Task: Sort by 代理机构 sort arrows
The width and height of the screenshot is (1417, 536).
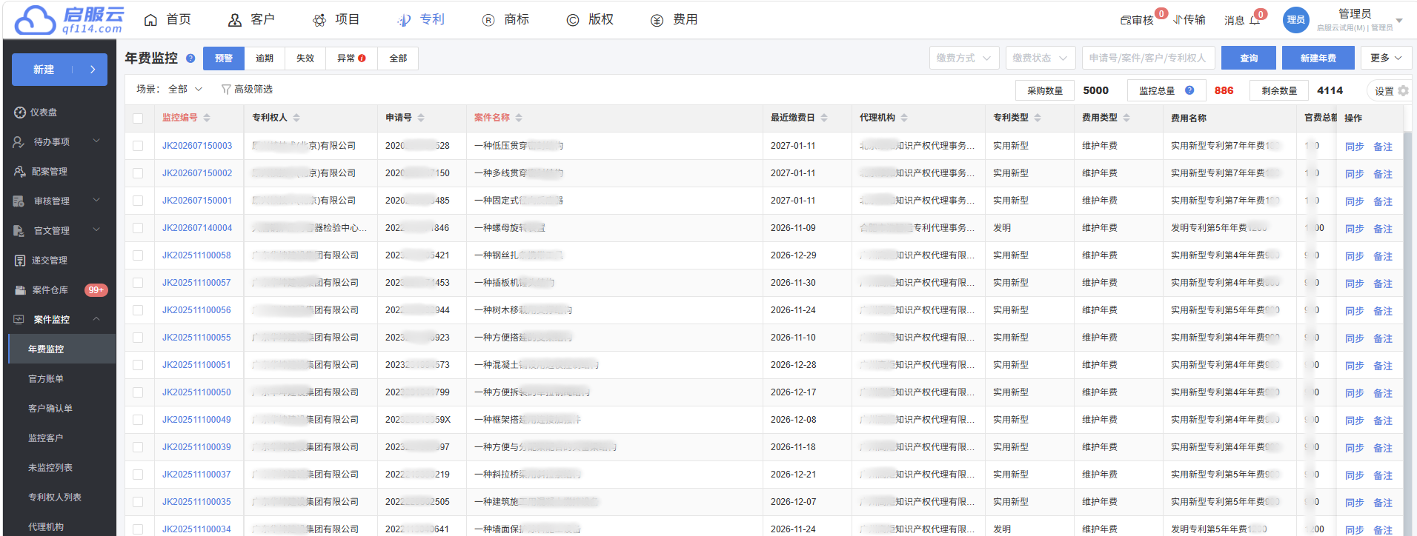Action: (x=904, y=118)
